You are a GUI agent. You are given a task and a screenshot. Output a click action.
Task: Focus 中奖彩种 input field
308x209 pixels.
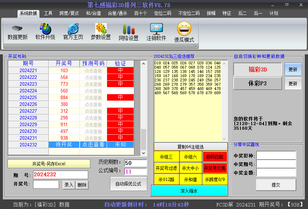point(276,155)
